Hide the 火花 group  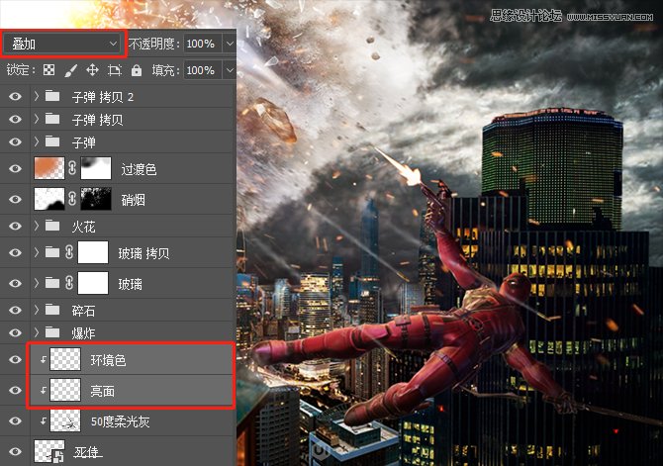click(x=15, y=226)
